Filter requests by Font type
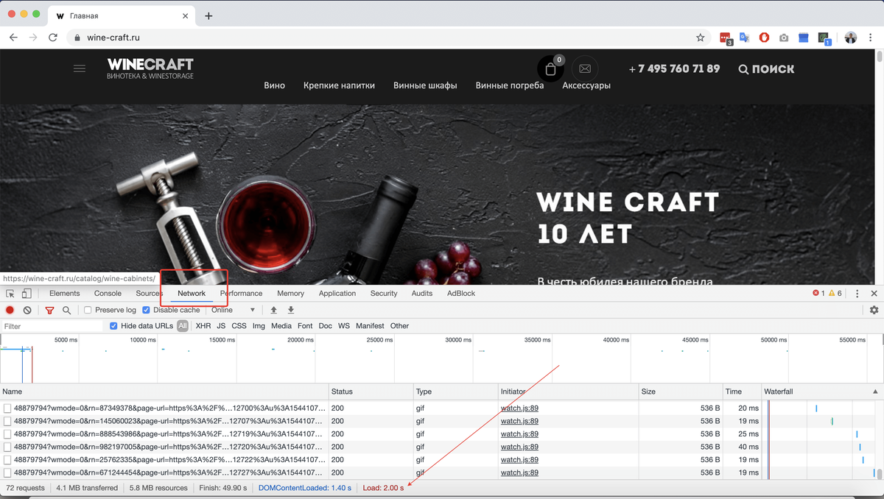Viewport: 884px width, 499px height. (305, 326)
